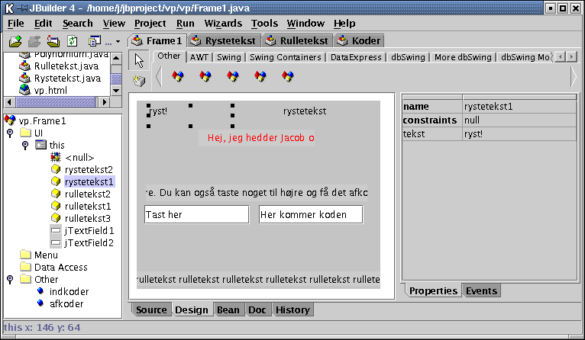Collapse the UI folder node
This screenshot has width=585, height=340.
pos(9,133)
